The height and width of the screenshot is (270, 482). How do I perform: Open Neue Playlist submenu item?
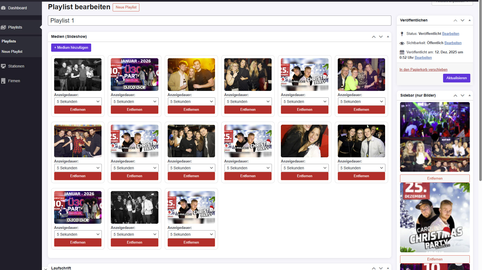[x=12, y=51]
